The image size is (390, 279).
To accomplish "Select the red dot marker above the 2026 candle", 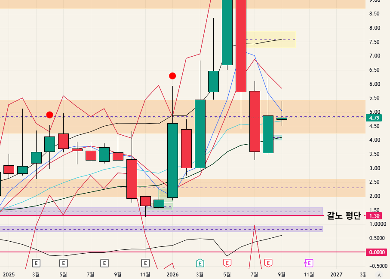I will pos(172,76).
